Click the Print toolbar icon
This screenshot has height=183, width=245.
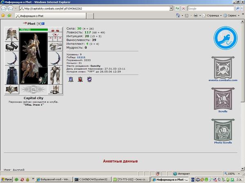(x=196, y=15)
